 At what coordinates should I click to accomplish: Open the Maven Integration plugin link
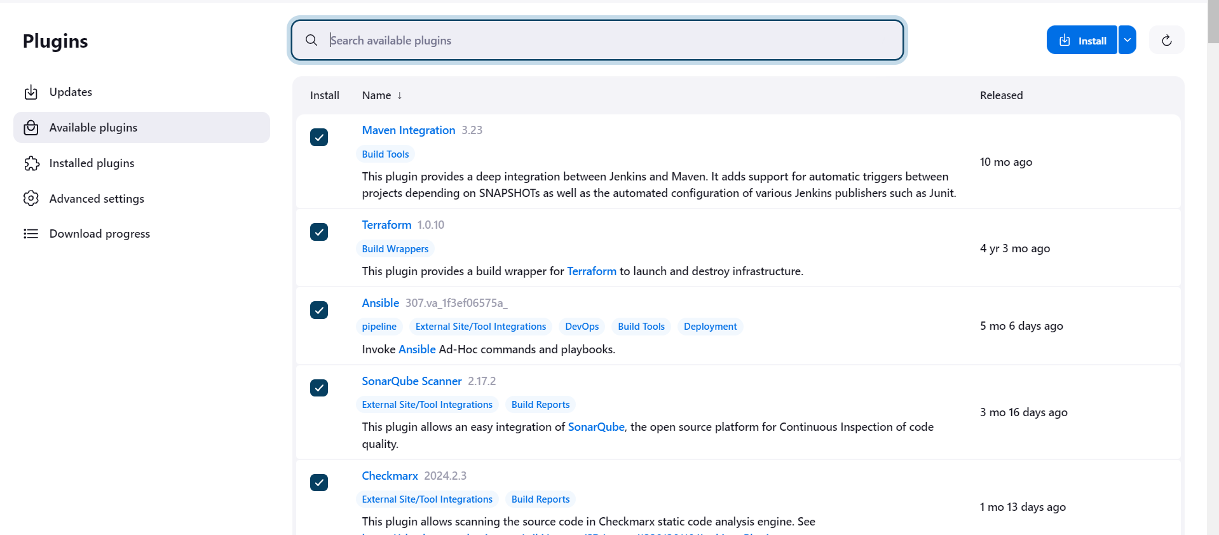[409, 130]
